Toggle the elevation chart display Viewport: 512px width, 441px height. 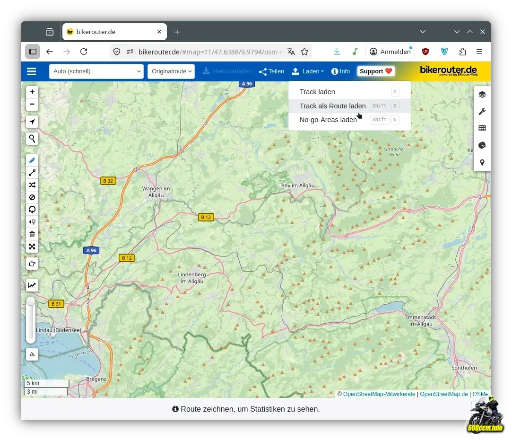[x=32, y=285]
